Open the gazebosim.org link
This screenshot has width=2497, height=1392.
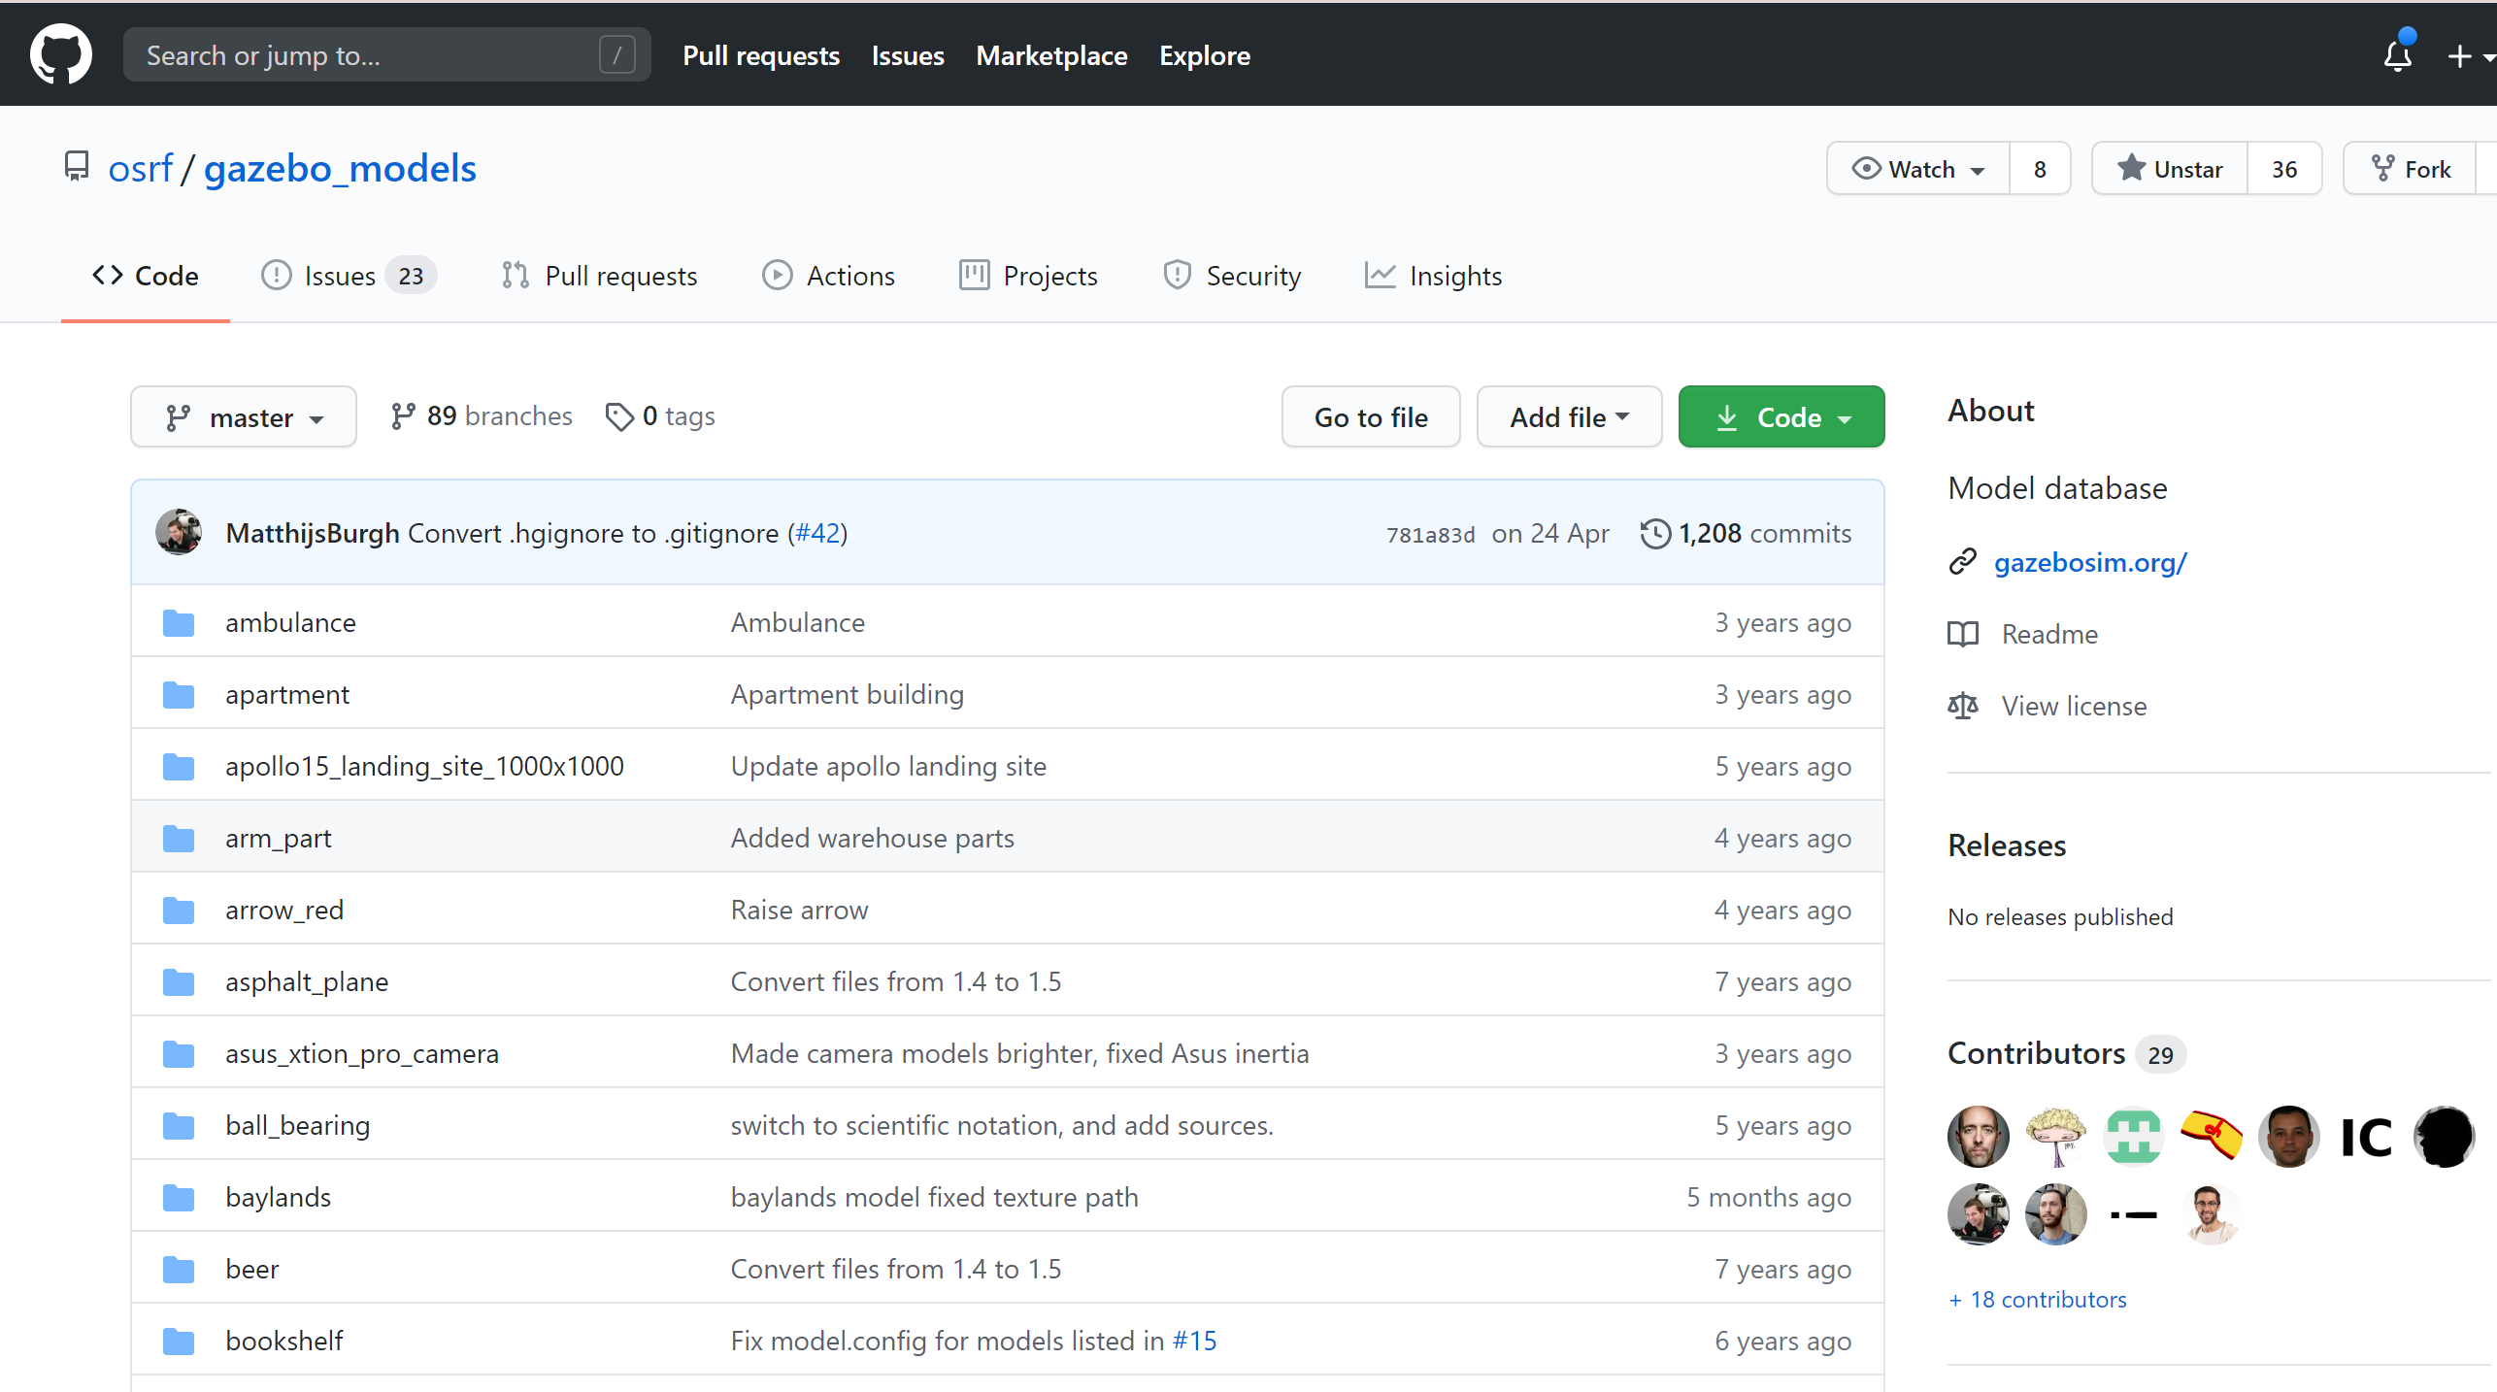click(x=2089, y=562)
